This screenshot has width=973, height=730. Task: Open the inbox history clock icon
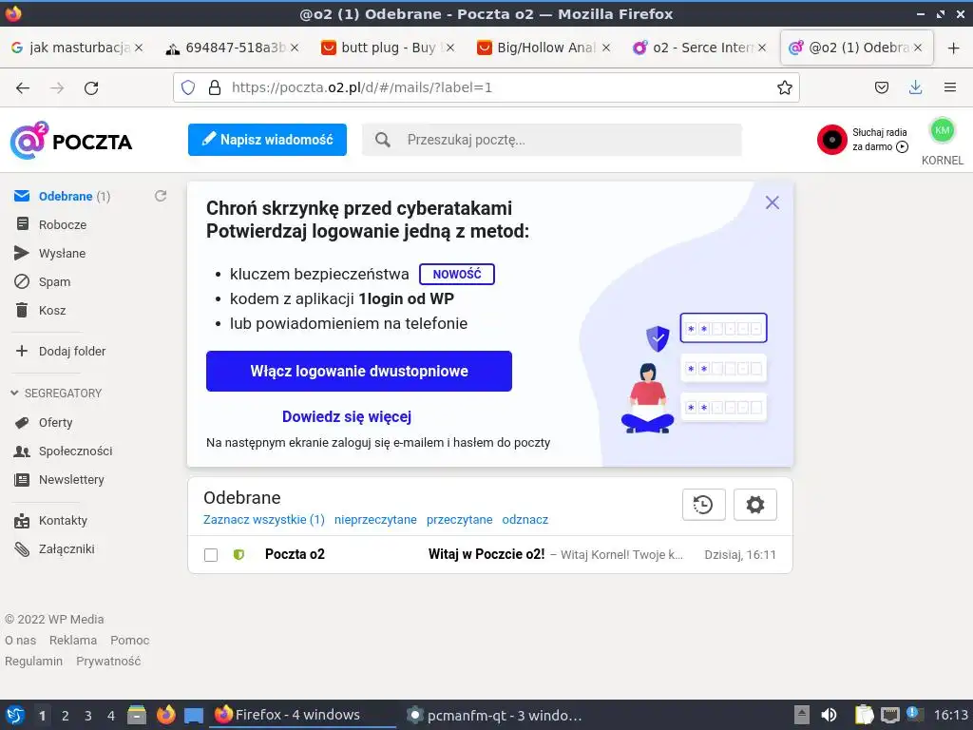704,505
